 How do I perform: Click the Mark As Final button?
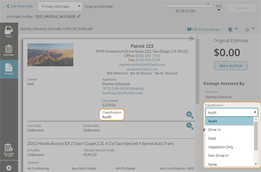231,65
